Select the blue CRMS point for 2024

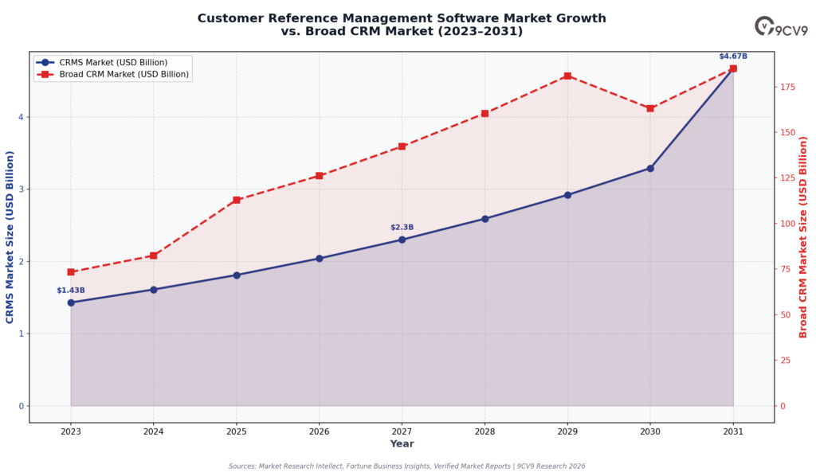[154, 290]
